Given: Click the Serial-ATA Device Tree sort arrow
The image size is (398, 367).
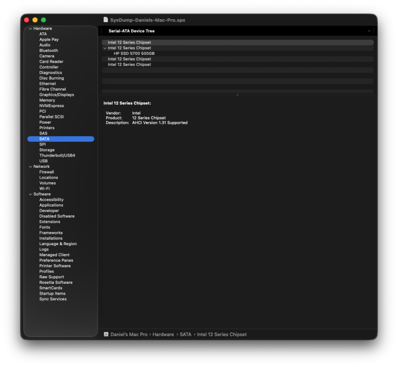Looking at the screenshot, I should [369, 31].
